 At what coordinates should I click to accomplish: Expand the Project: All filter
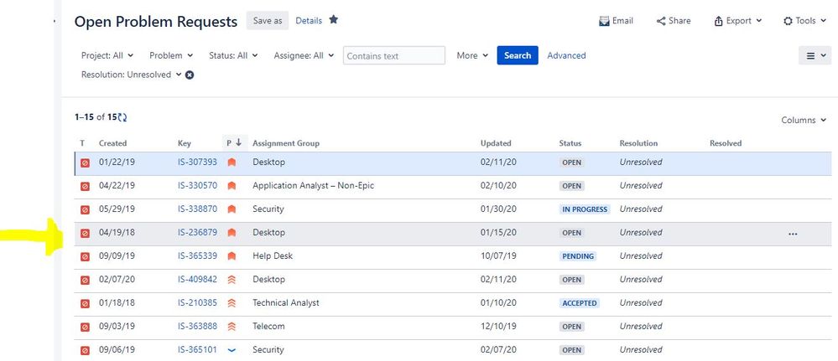tap(107, 55)
